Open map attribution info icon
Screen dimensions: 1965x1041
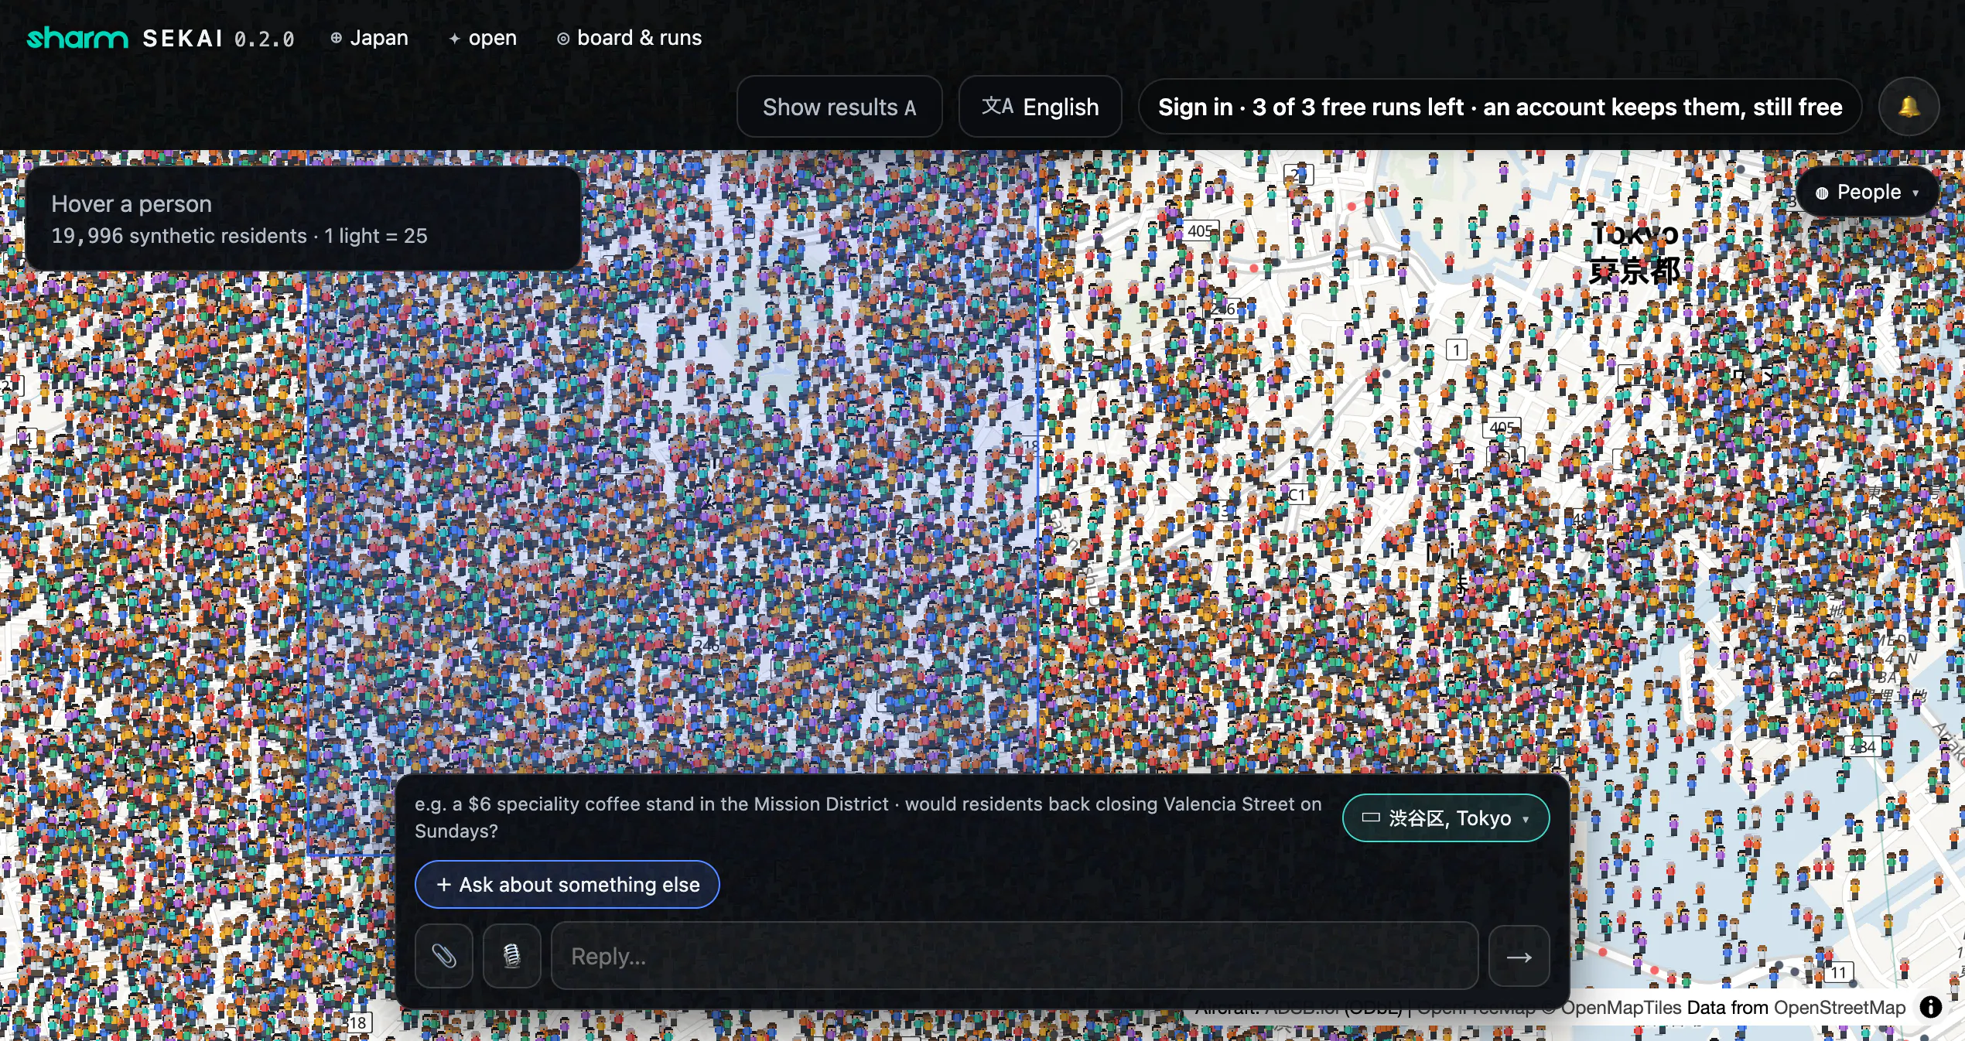click(x=1930, y=1006)
